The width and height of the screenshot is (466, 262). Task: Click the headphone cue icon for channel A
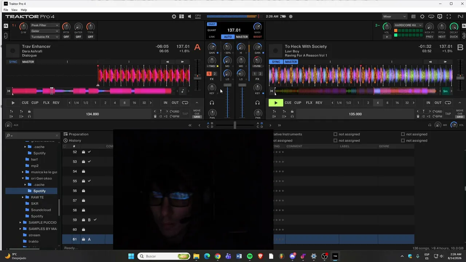click(212, 103)
